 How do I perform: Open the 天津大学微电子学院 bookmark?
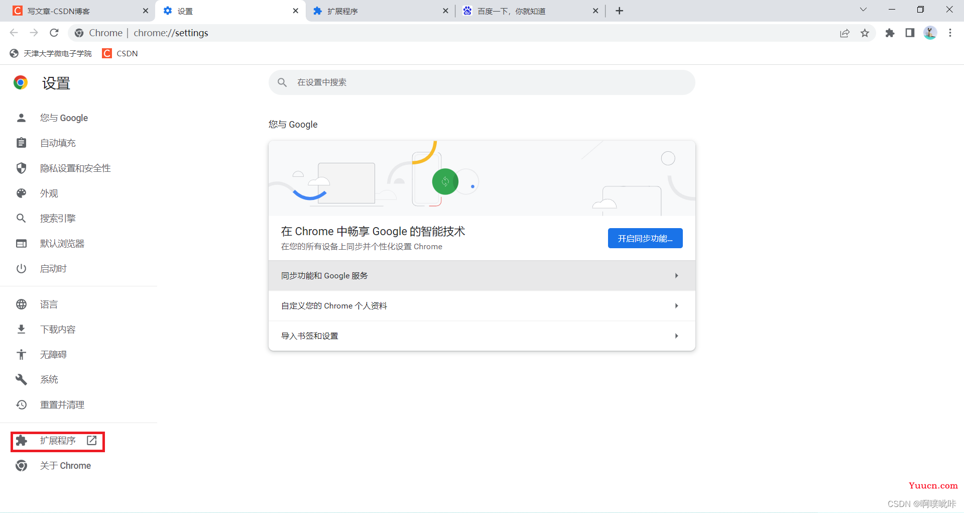(x=51, y=53)
